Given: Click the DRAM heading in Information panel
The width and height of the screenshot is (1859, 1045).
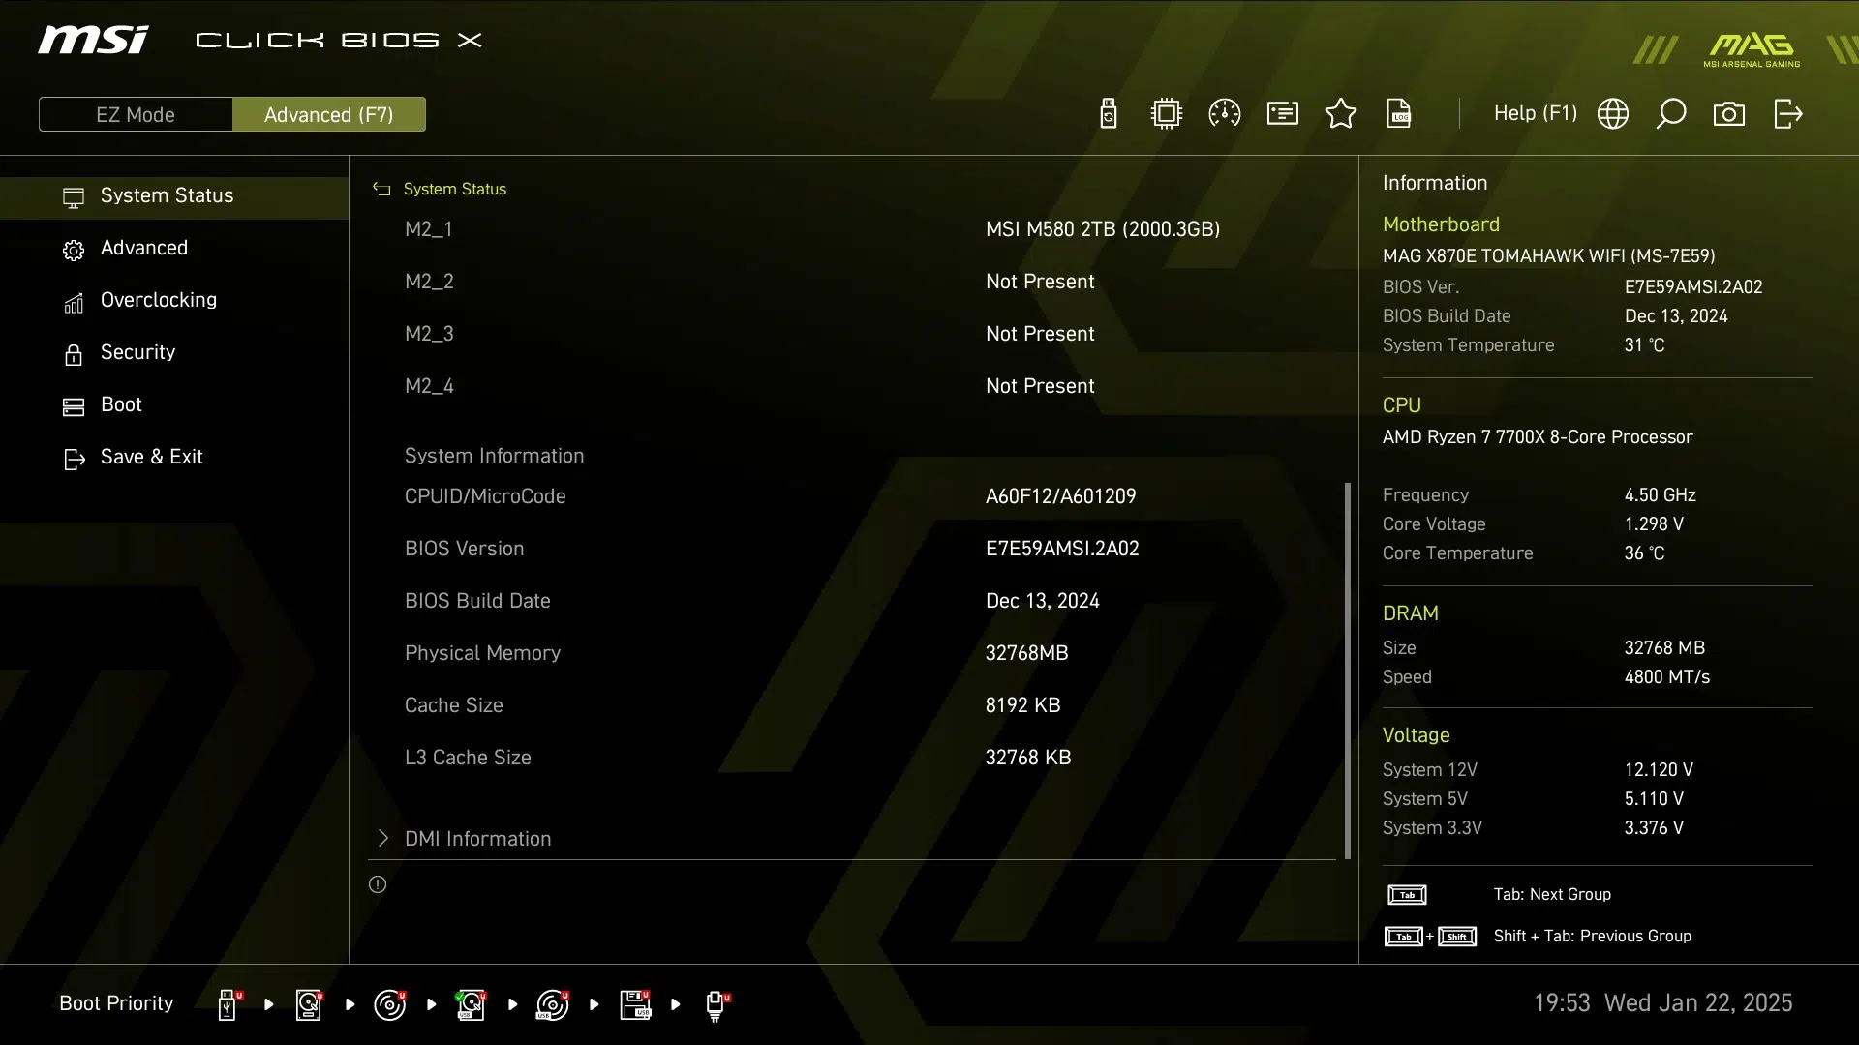Looking at the screenshot, I should point(1411,613).
